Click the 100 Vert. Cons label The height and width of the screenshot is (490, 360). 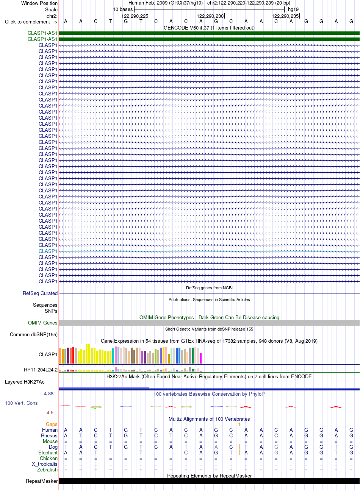point(21,403)
